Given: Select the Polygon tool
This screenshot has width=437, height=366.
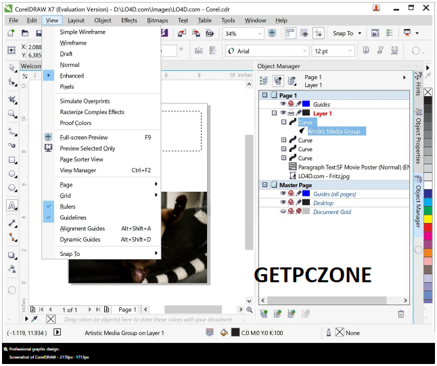Looking at the screenshot, I should pos(12,188).
